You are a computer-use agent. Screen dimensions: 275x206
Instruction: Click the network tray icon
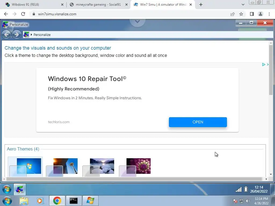(241, 201)
